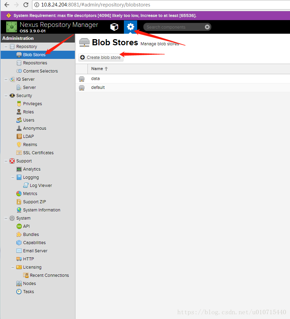This screenshot has height=319, width=290.
Task: Collapse the Logging tree node
Action: pyautogui.click(x=13, y=177)
